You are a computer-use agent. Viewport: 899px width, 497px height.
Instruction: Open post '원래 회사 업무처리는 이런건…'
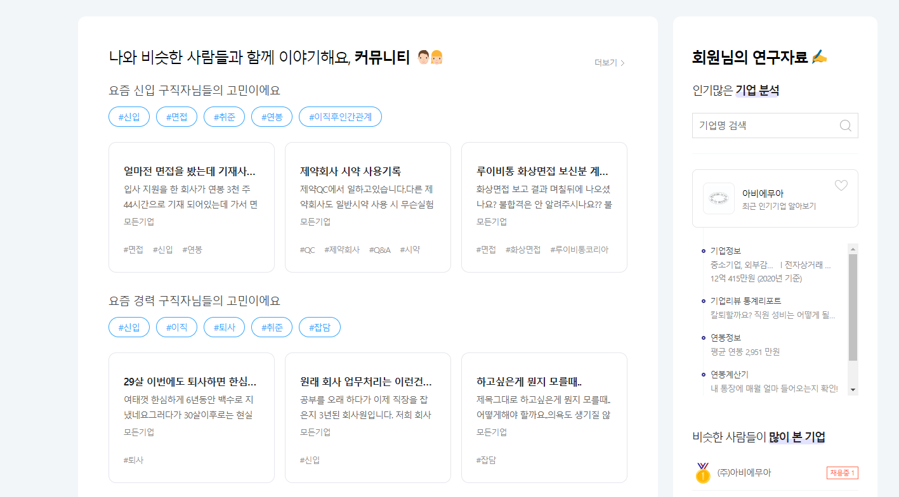(367, 382)
